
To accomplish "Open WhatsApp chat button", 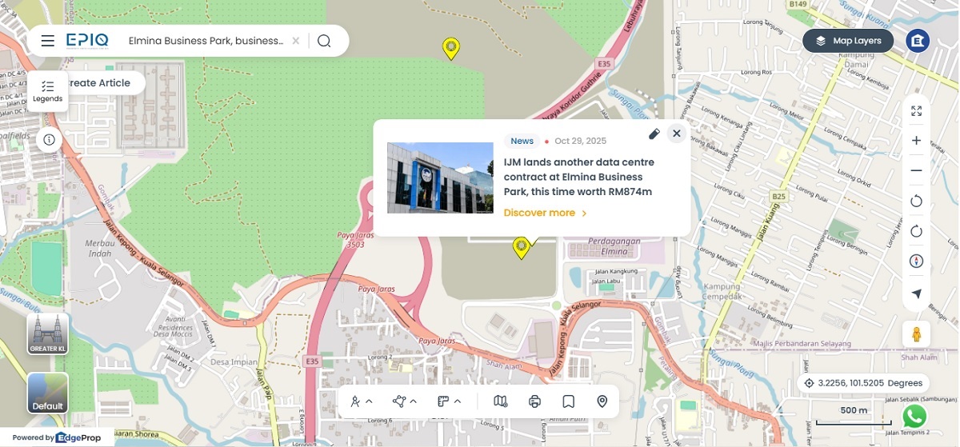I will (914, 416).
